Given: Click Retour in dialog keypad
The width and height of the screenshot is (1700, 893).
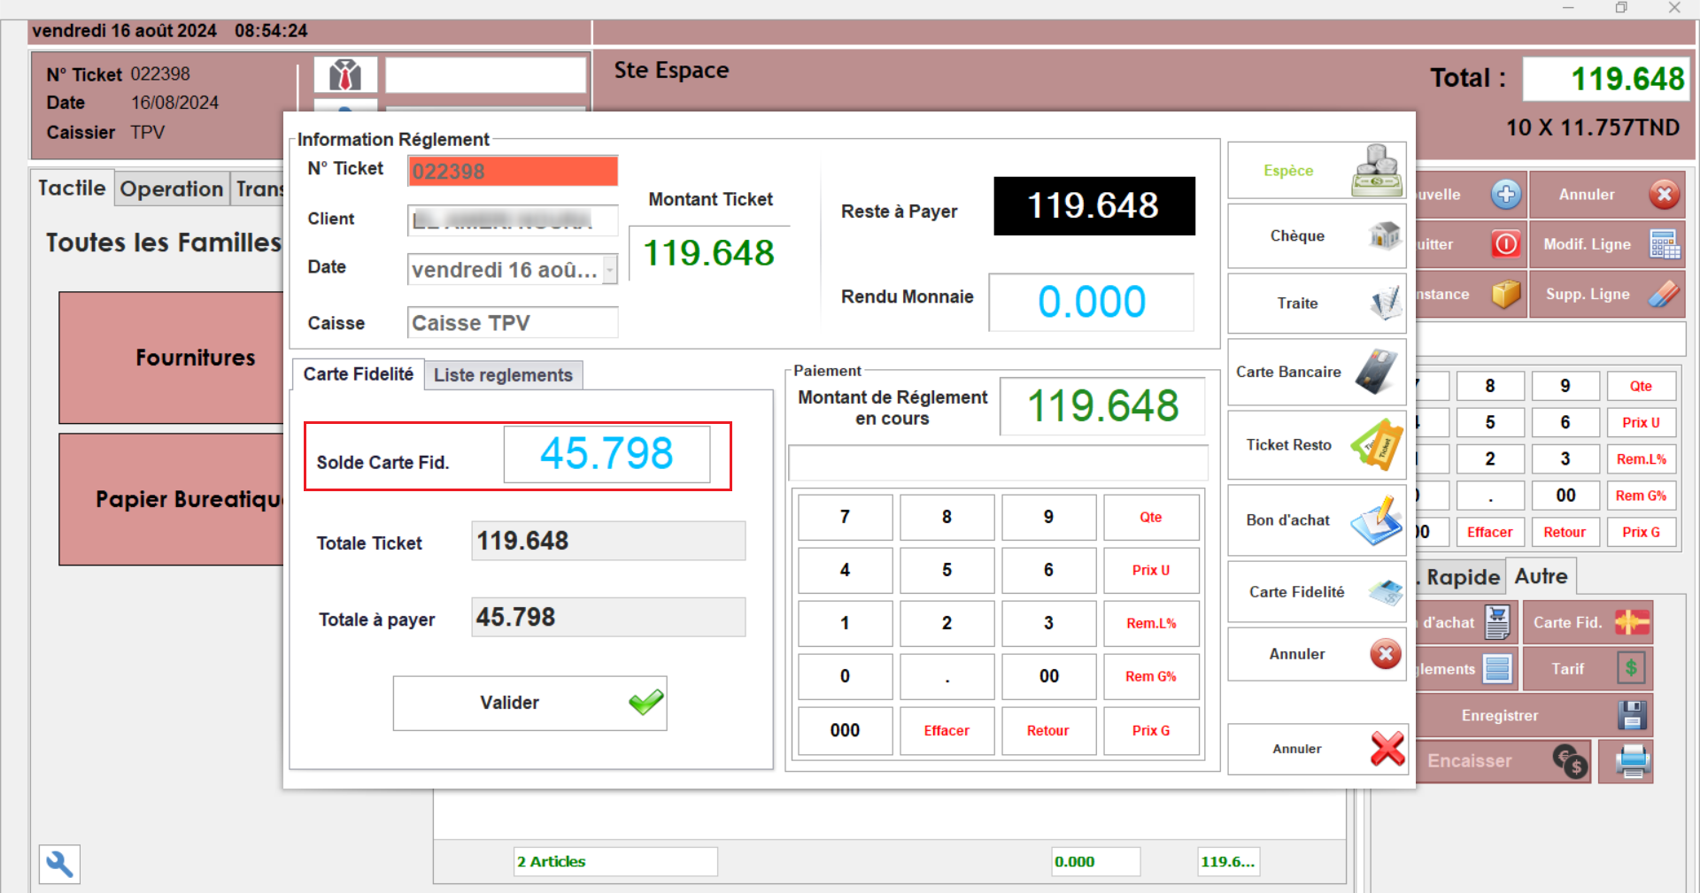Looking at the screenshot, I should click(1048, 730).
